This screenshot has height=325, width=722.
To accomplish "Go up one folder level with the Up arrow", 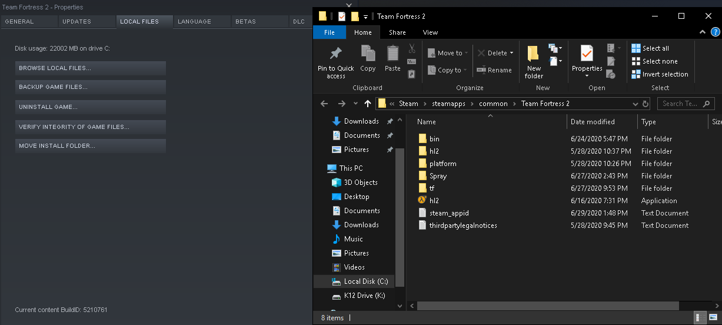I will pos(368,104).
